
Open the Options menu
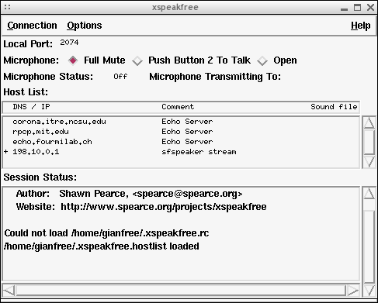coord(85,26)
